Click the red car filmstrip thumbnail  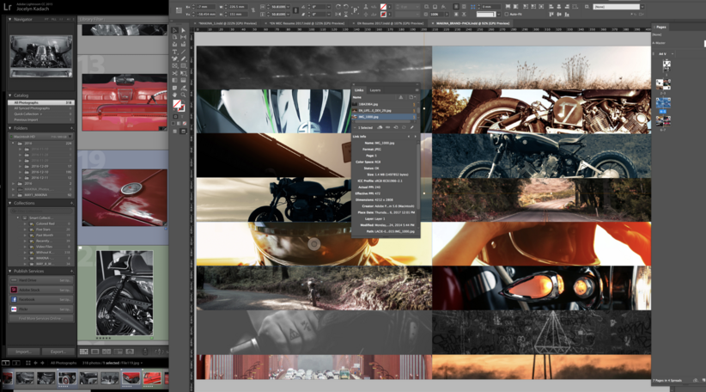coord(131,377)
